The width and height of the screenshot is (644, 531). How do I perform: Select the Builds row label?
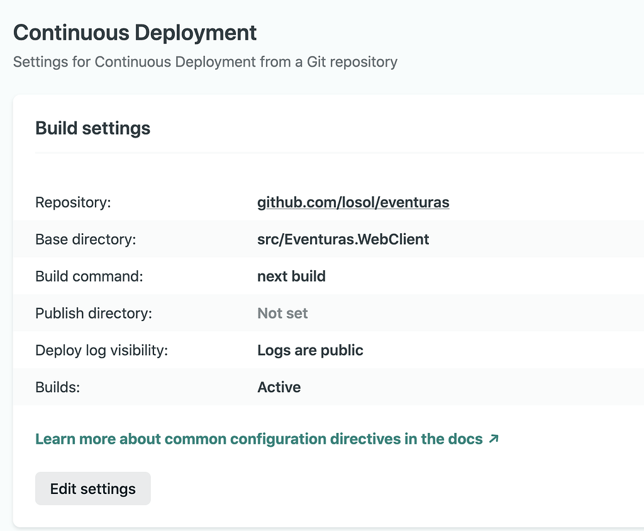pos(58,388)
